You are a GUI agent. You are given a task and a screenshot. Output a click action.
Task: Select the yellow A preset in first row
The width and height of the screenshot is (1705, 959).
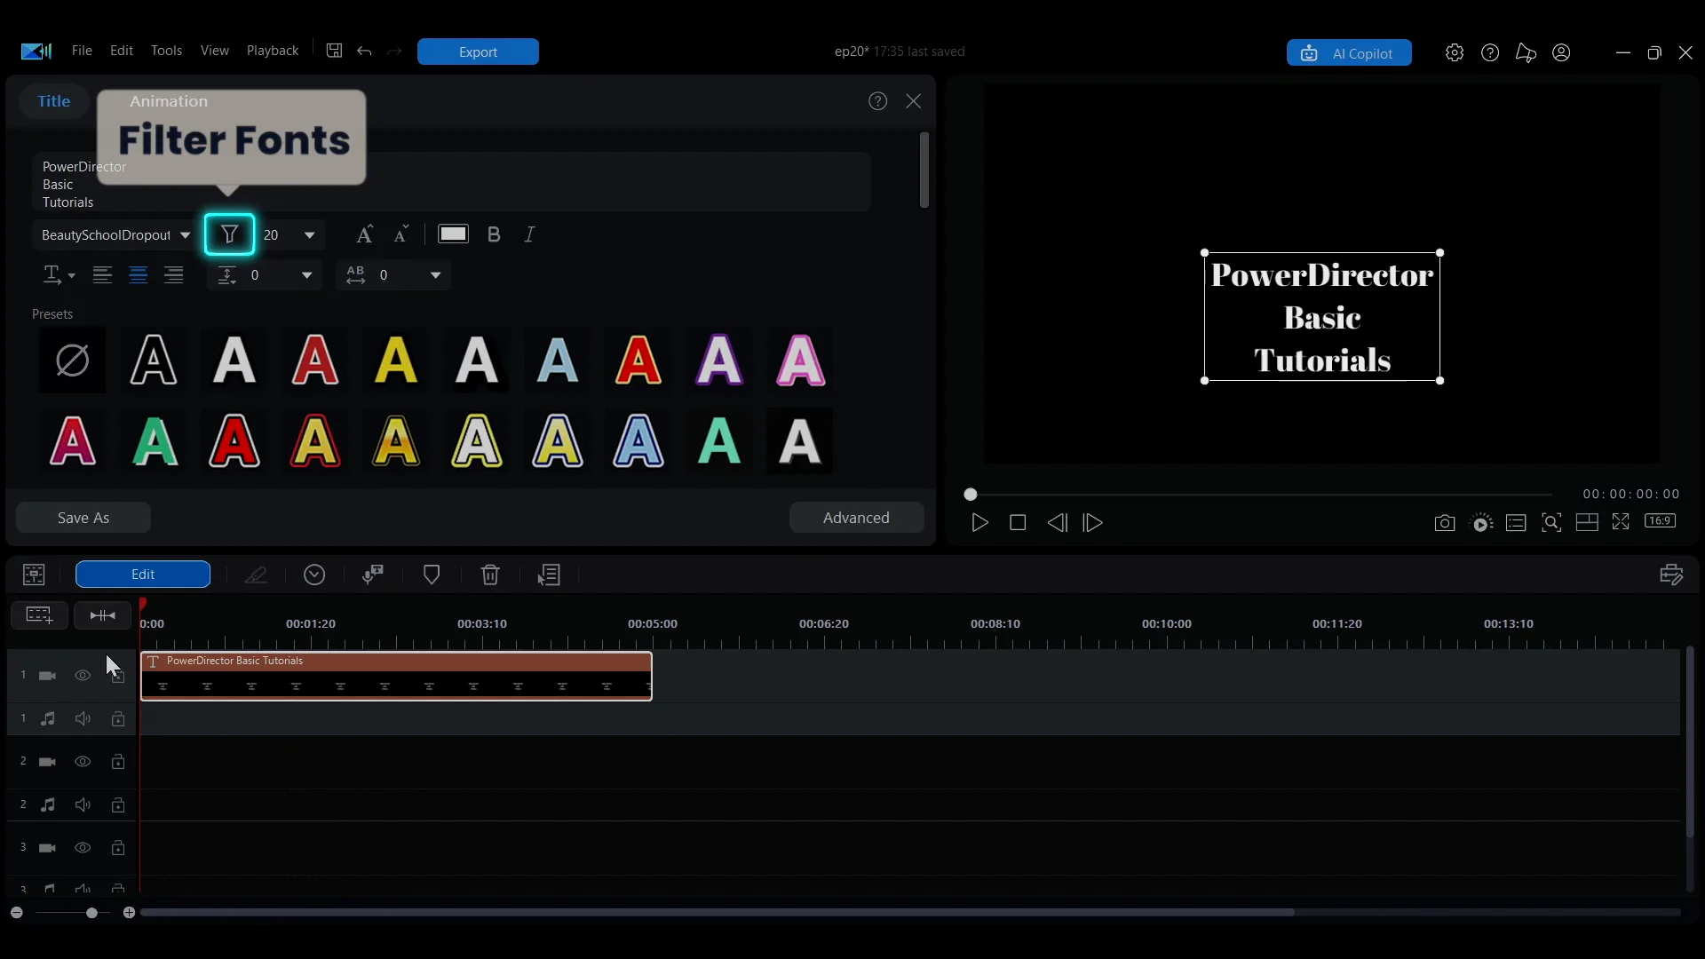[396, 361]
